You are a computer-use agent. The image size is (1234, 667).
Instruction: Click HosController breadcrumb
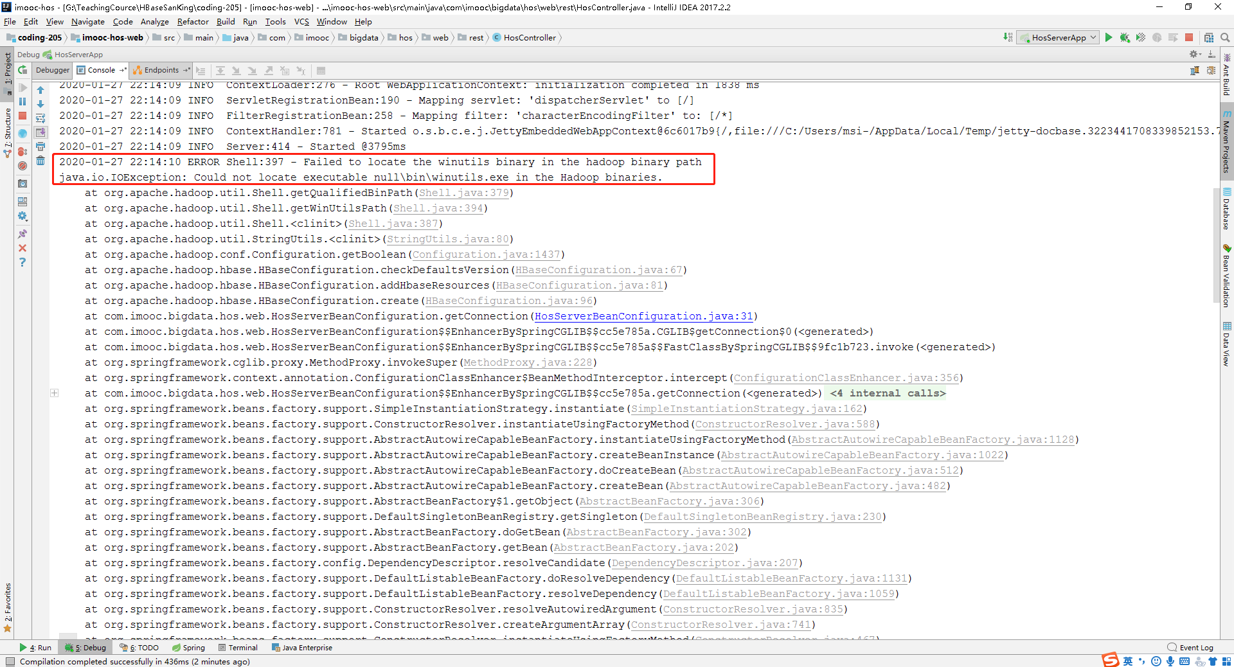coord(525,37)
